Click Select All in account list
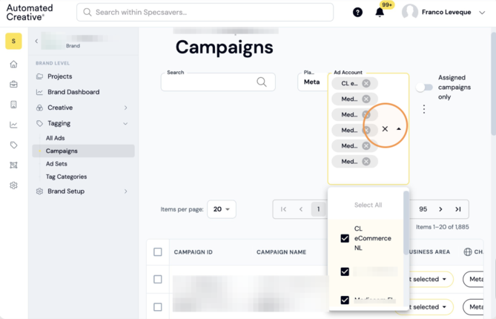 click(x=368, y=205)
